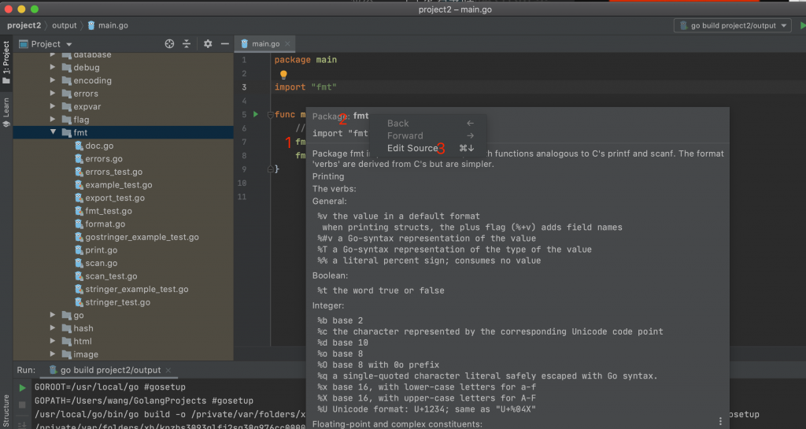806x429 pixels.
Task: Collapse the fmt folder
Action: [53, 132]
